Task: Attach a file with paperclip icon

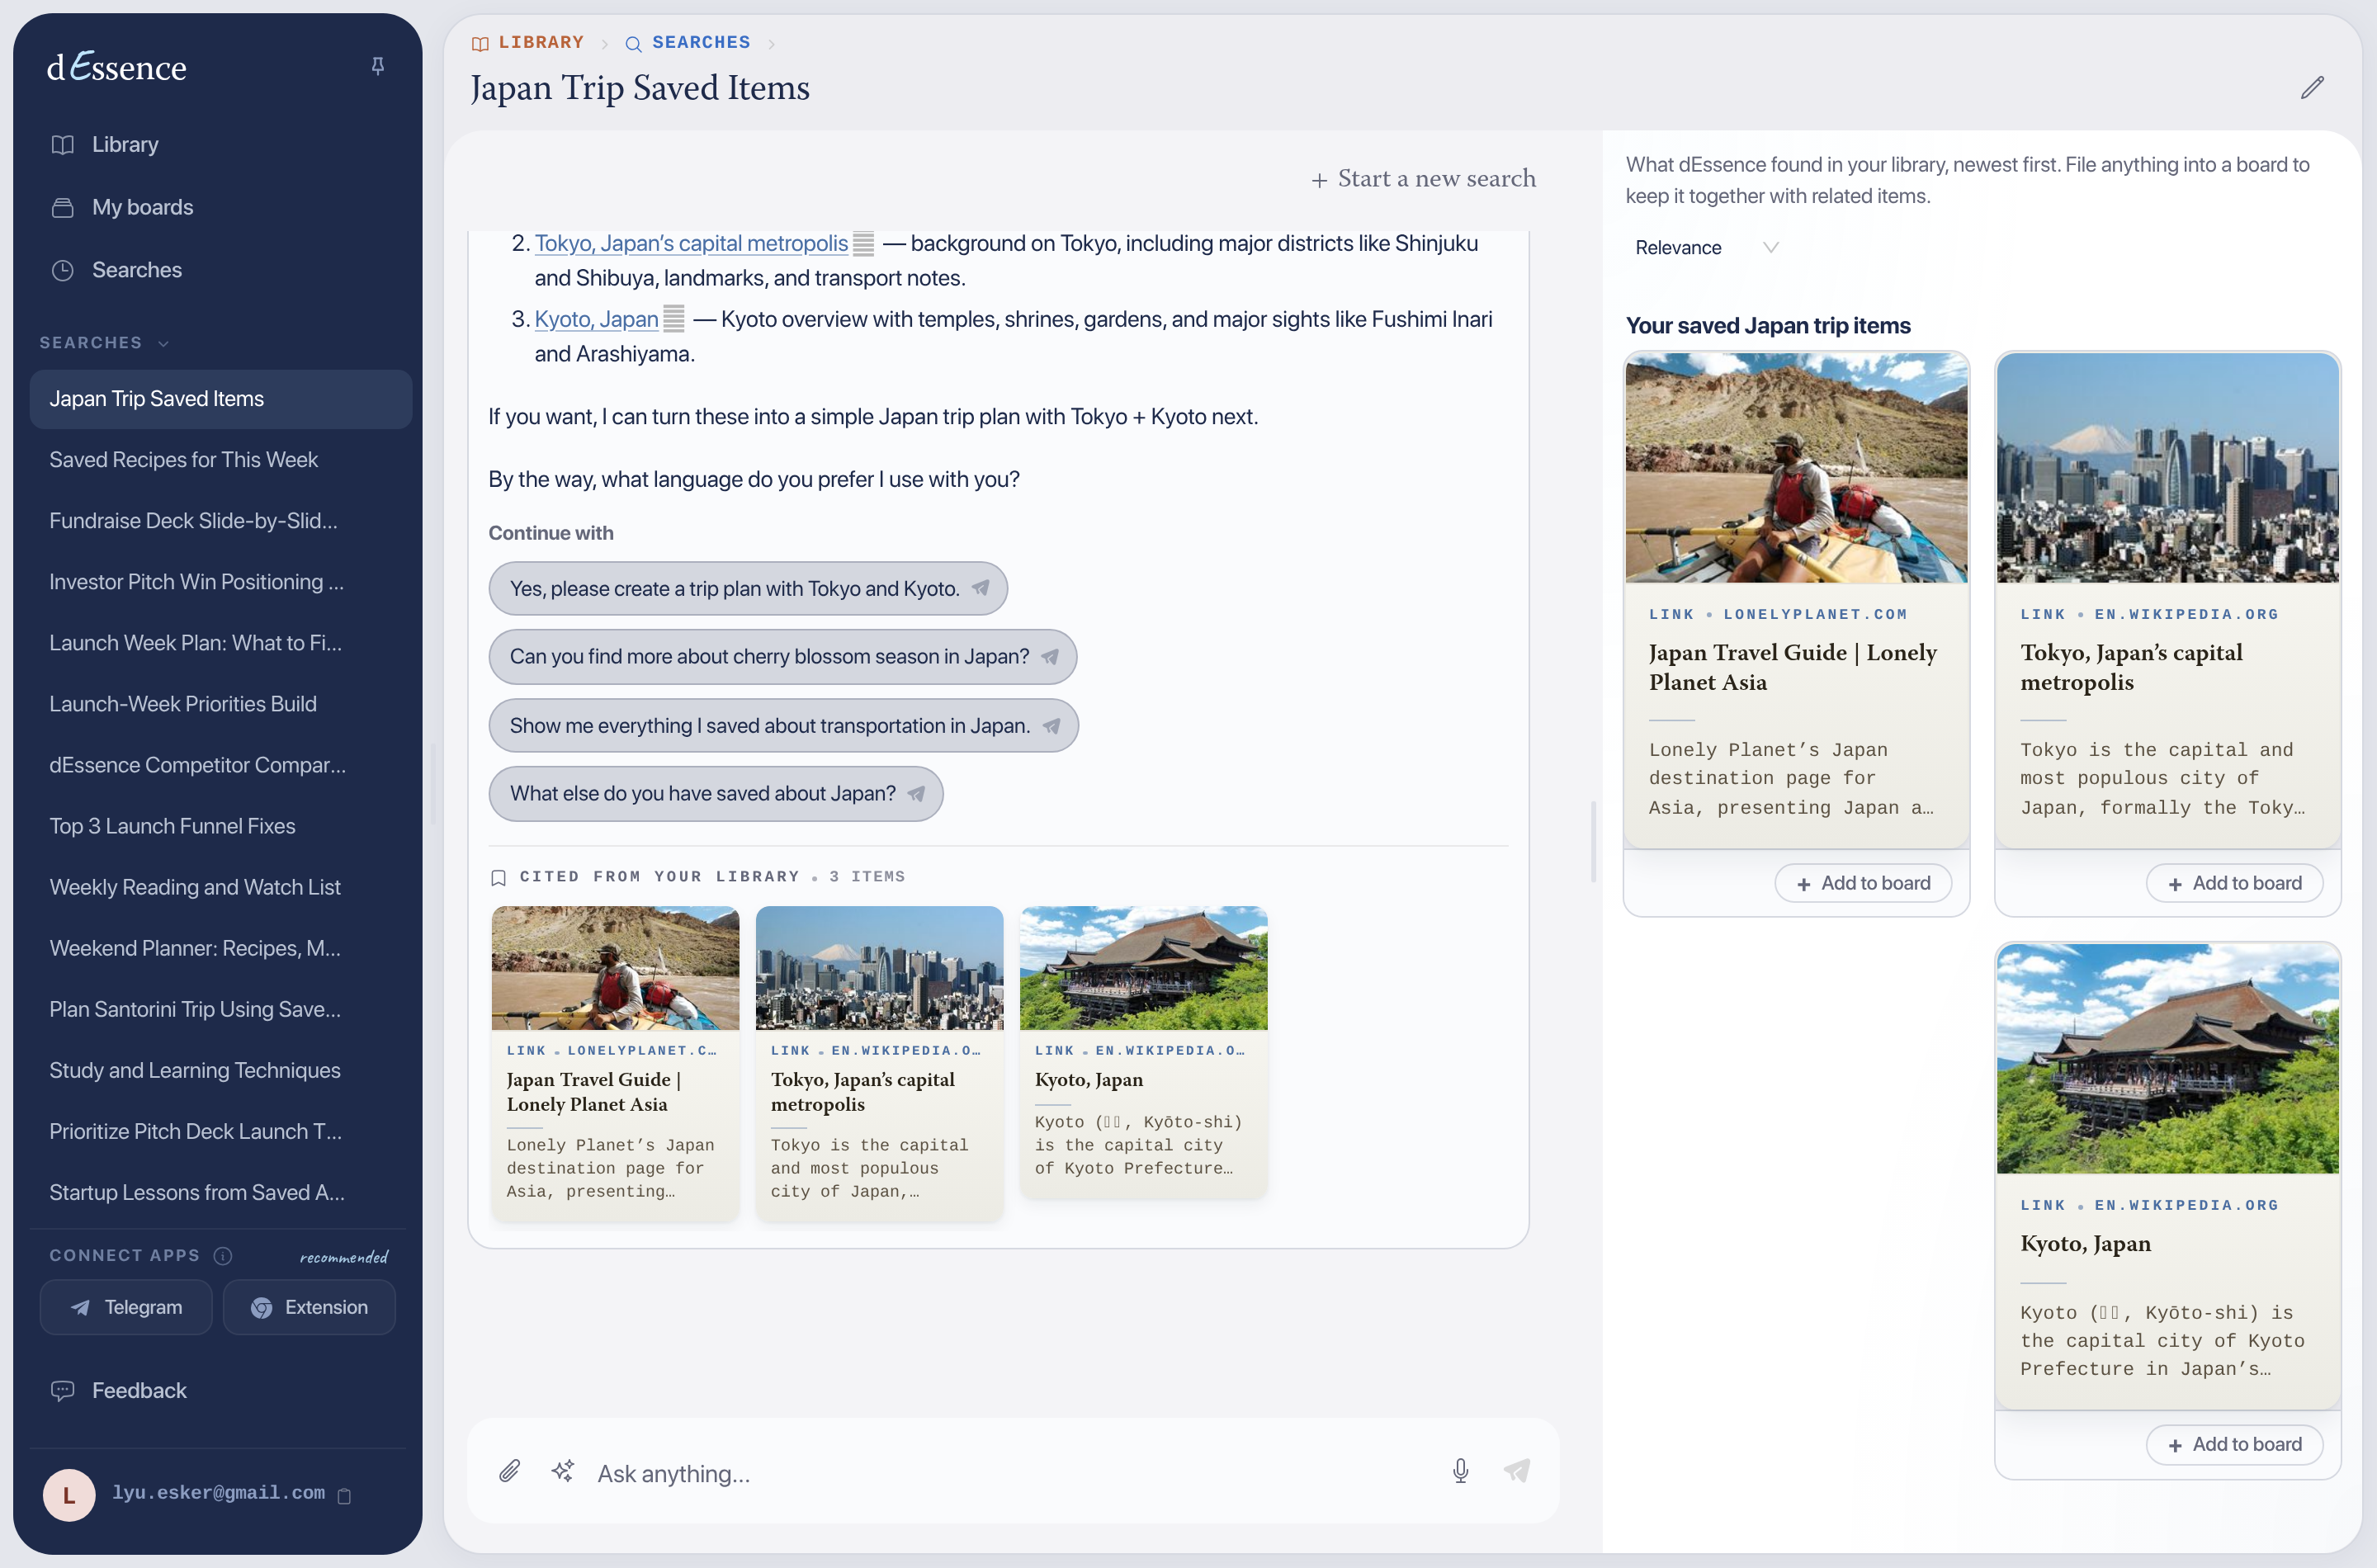Action: click(x=510, y=1471)
